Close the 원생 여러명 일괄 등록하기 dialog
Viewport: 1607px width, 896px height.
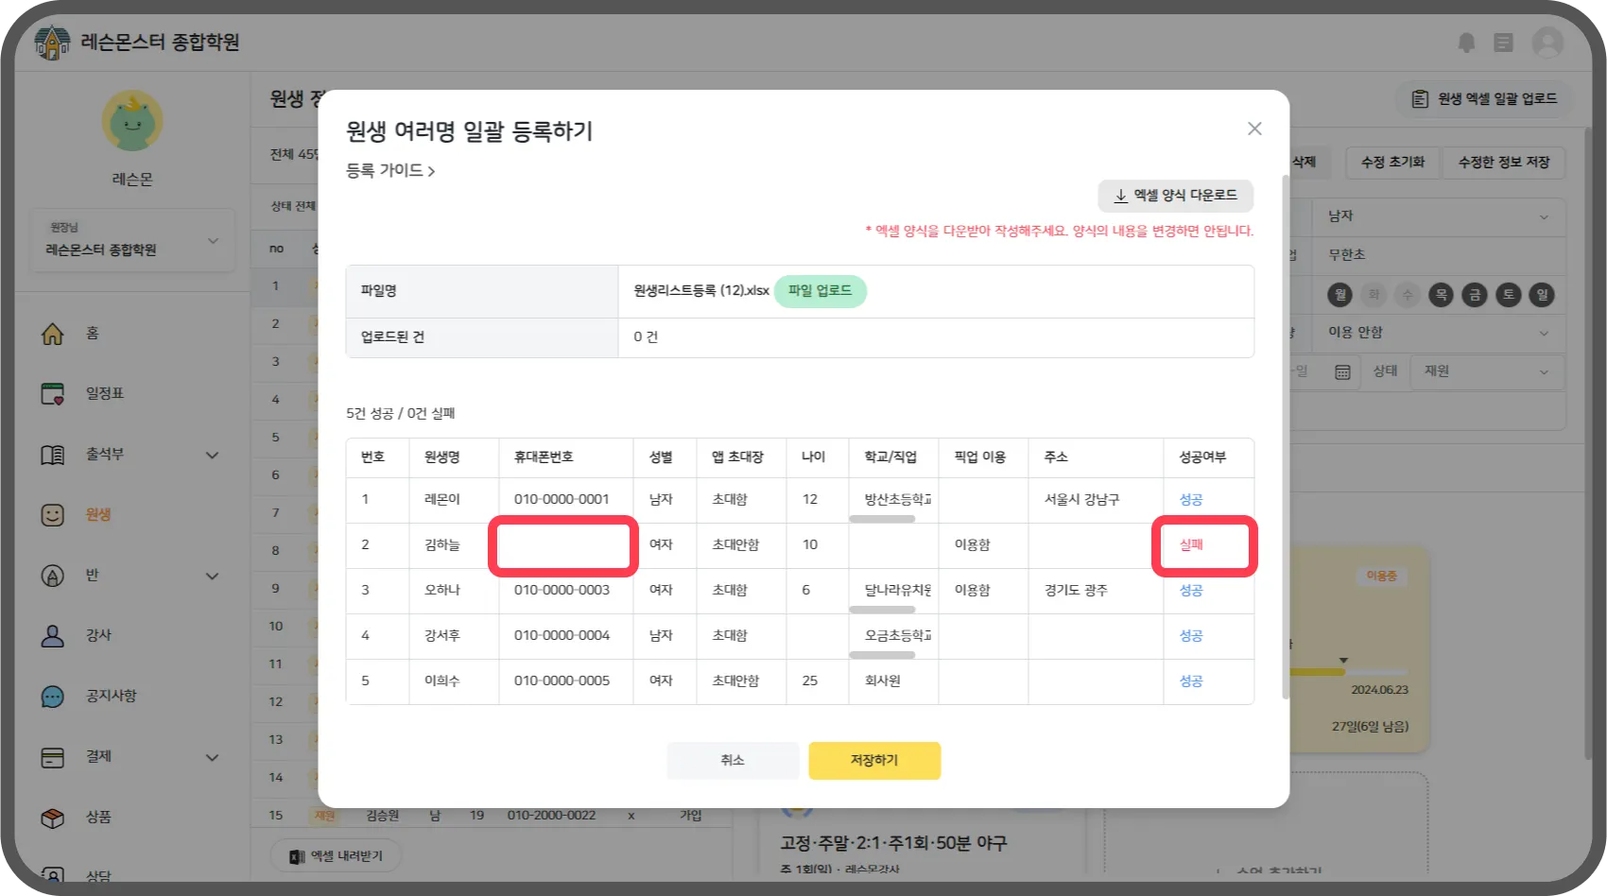1254,129
